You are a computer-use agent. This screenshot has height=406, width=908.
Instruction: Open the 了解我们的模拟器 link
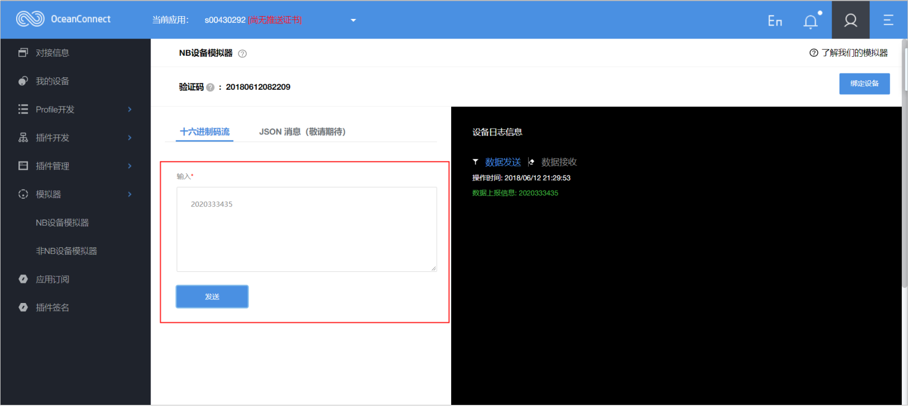pos(855,53)
